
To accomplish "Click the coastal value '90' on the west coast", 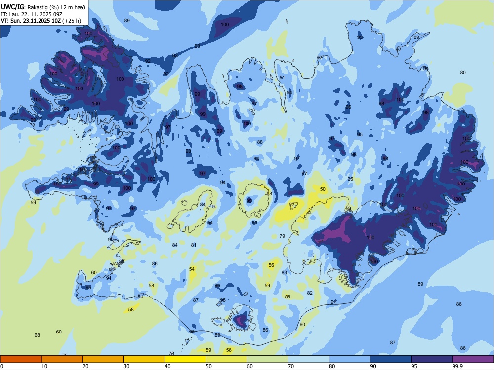I will (x=111, y=239).
